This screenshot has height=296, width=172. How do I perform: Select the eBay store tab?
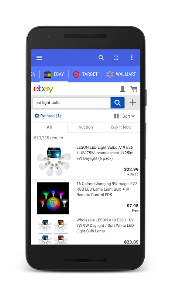pyautogui.click(x=54, y=74)
